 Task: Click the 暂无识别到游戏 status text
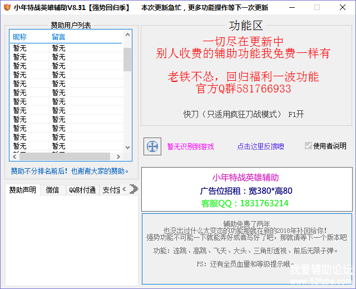coord(190,146)
